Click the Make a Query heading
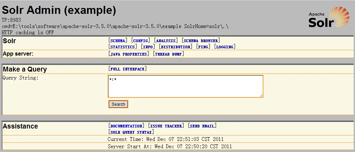The width and height of the screenshot is (355, 152). click(25, 69)
